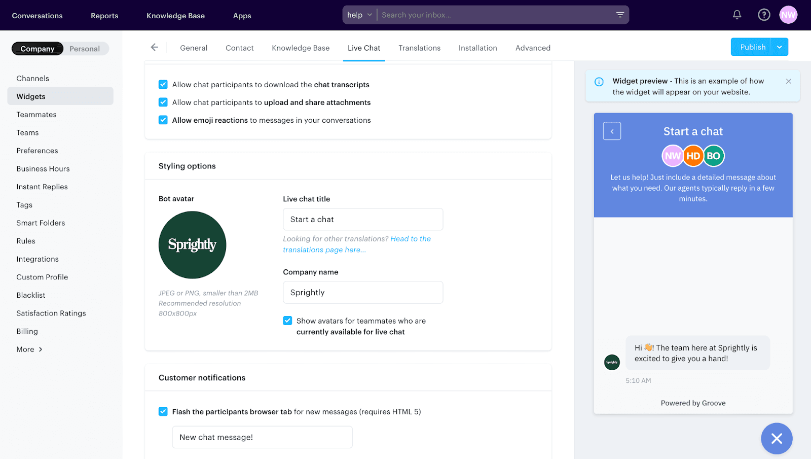Toggle showing avatars for available teammates
Viewport: 811px width, 459px height.
[x=287, y=321]
